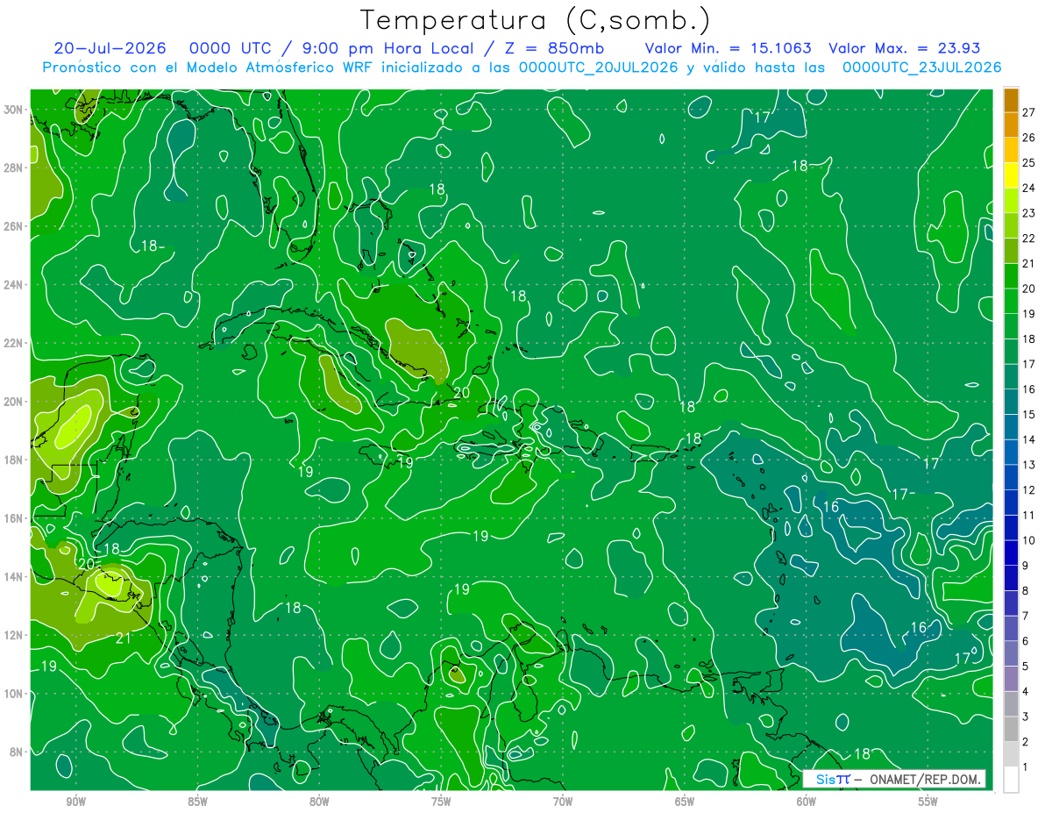Click the 85W longitude axis label
The image size is (1052, 813).
(x=198, y=801)
